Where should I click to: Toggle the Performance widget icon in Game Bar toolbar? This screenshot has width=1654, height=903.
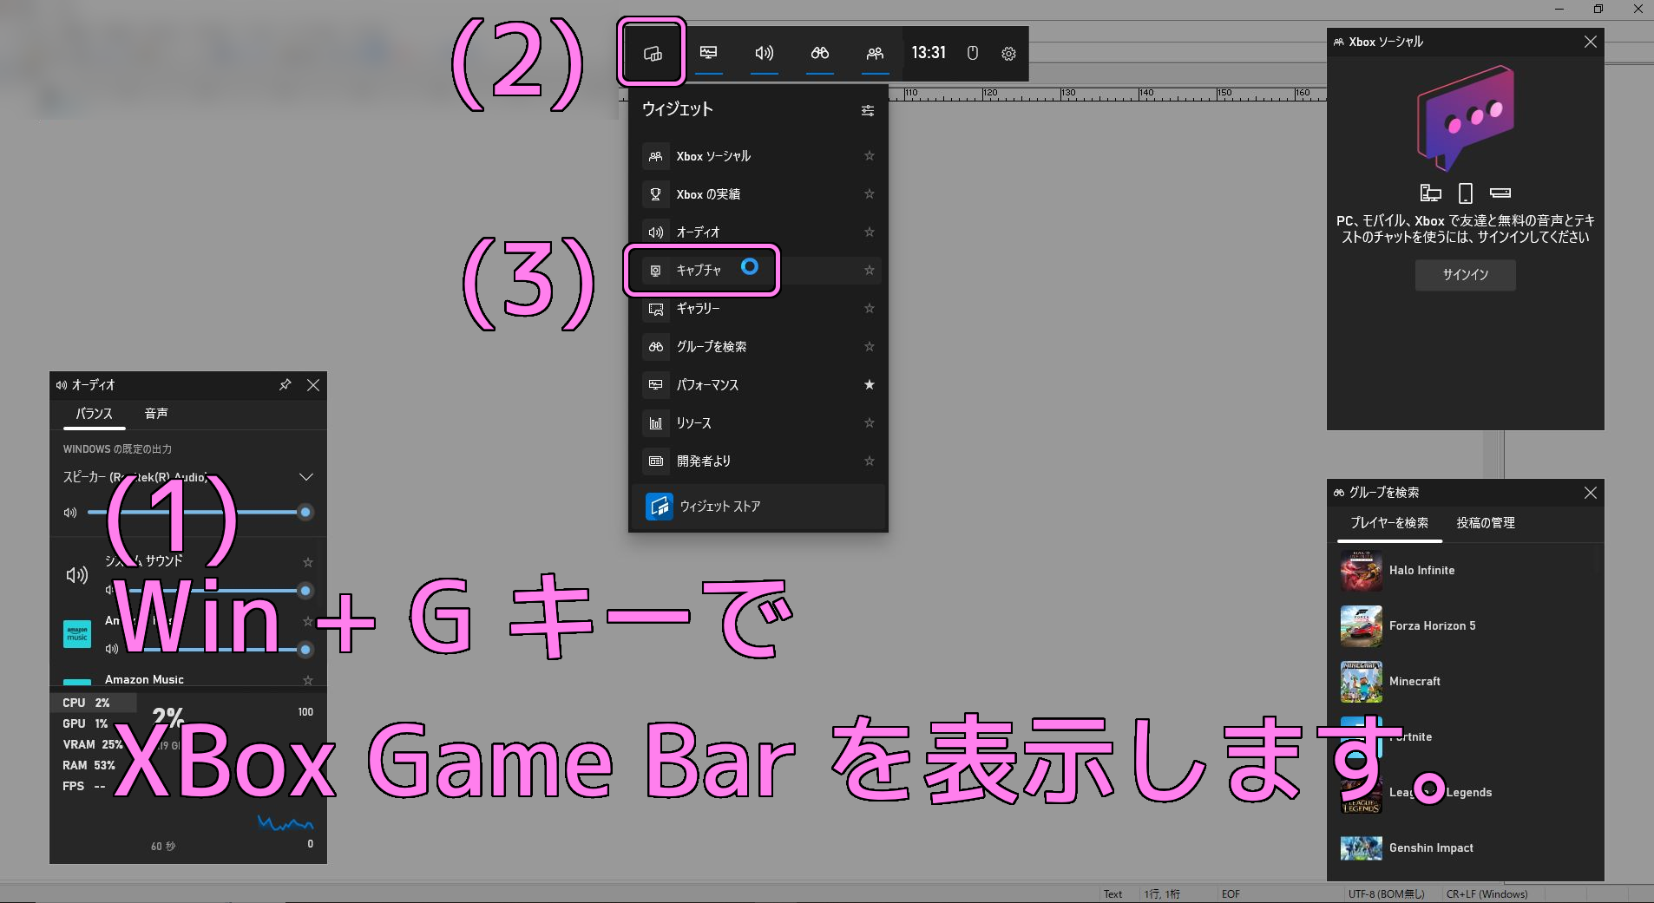click(708, 53)
